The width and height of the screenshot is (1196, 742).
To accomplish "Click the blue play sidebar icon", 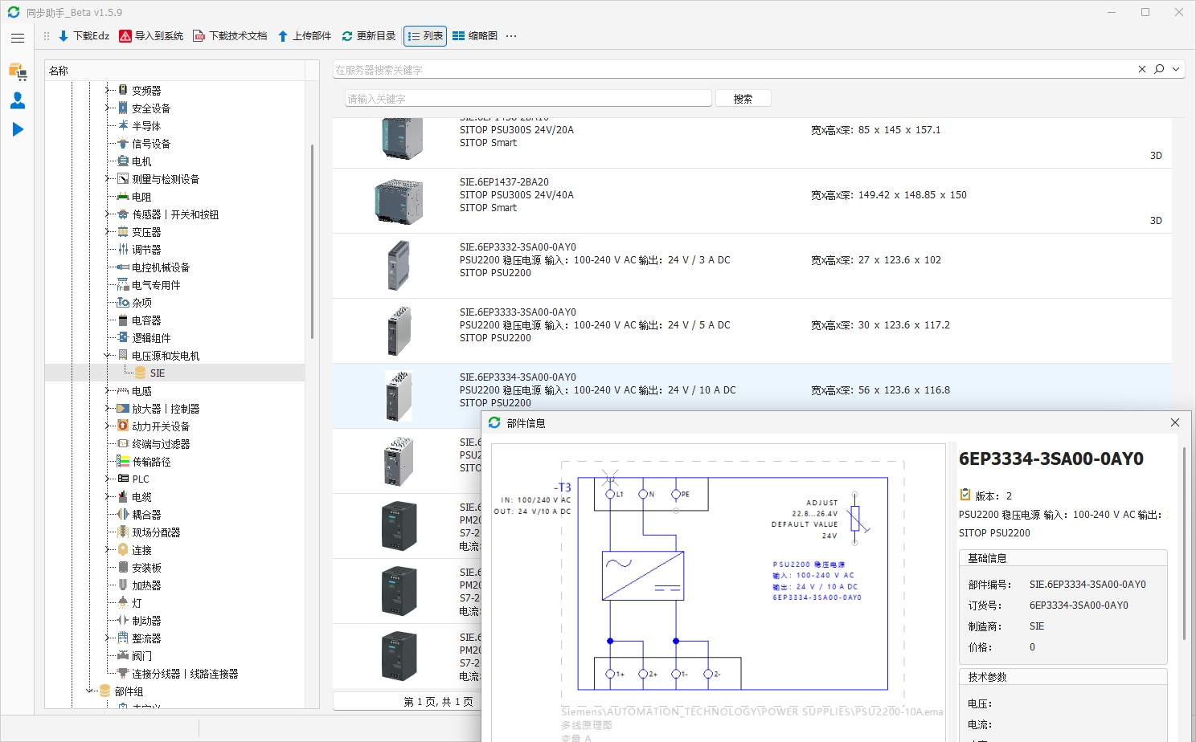I will [18, 129].
